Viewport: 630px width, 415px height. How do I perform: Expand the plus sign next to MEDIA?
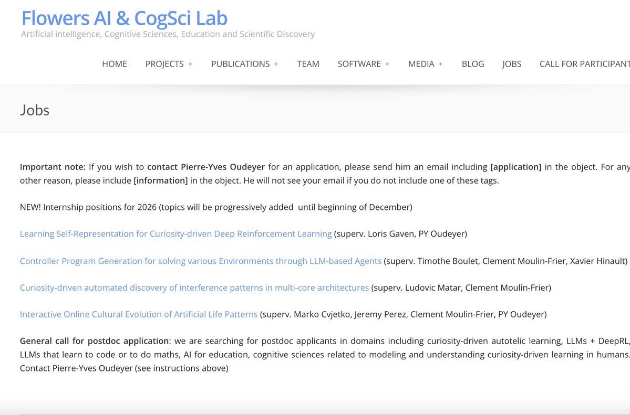[x=440, y=64]
